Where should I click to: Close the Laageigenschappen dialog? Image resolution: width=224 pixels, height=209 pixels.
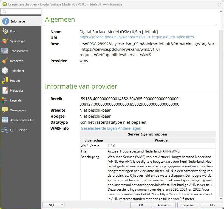coord(220,4)
